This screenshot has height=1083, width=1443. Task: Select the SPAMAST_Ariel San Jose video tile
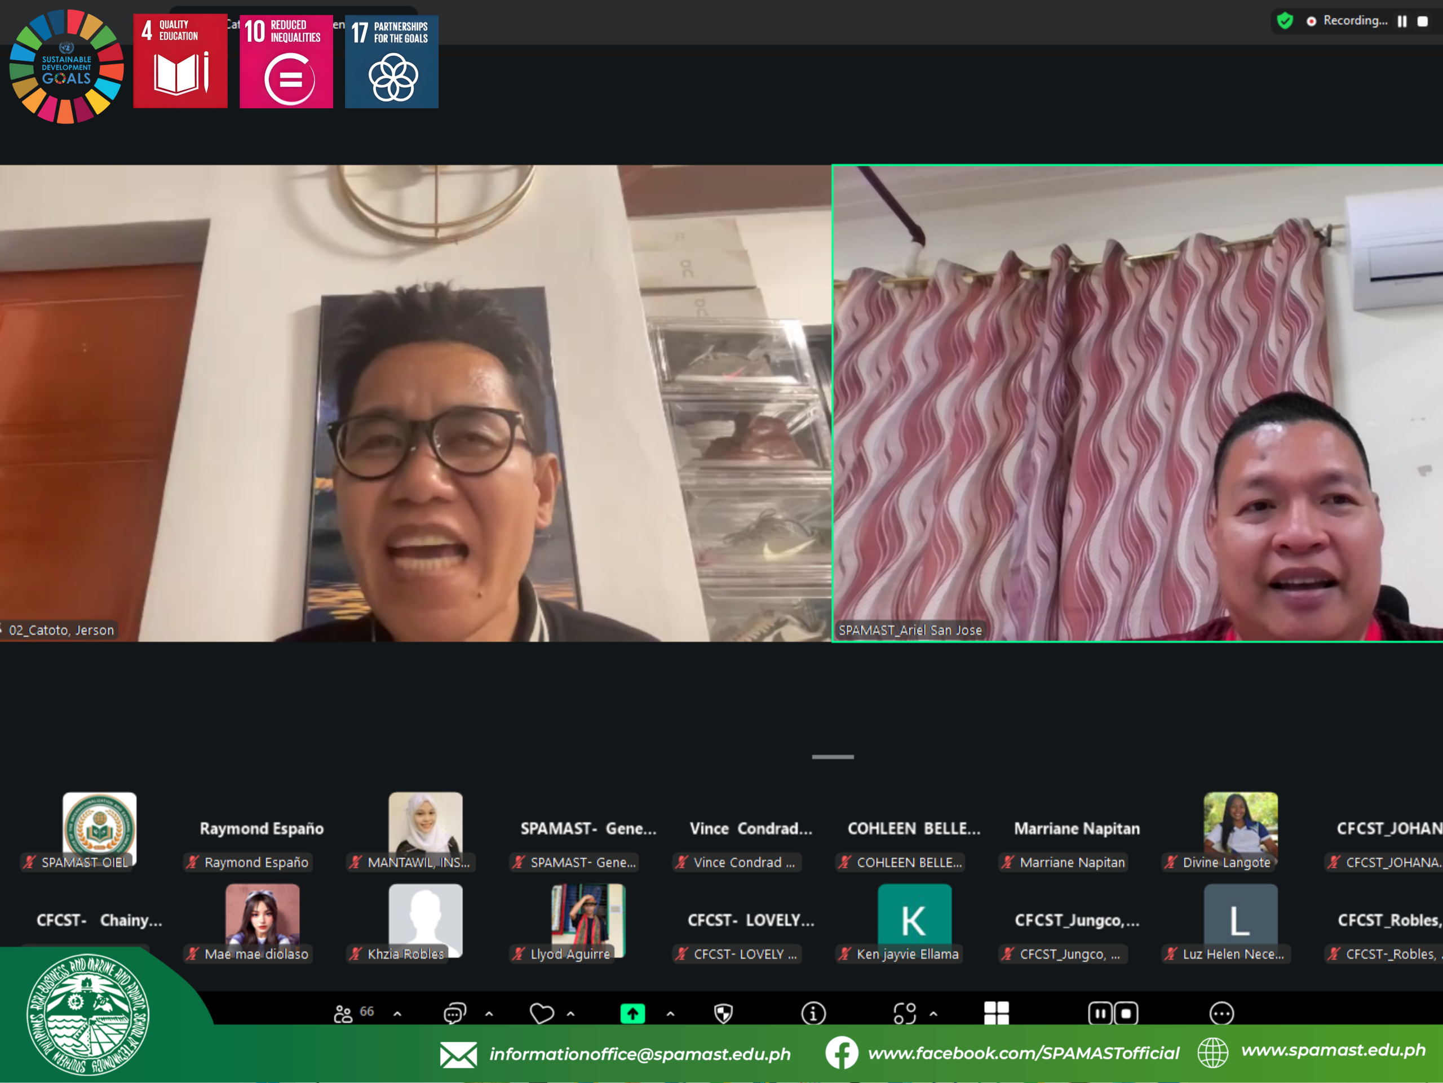1136,403
